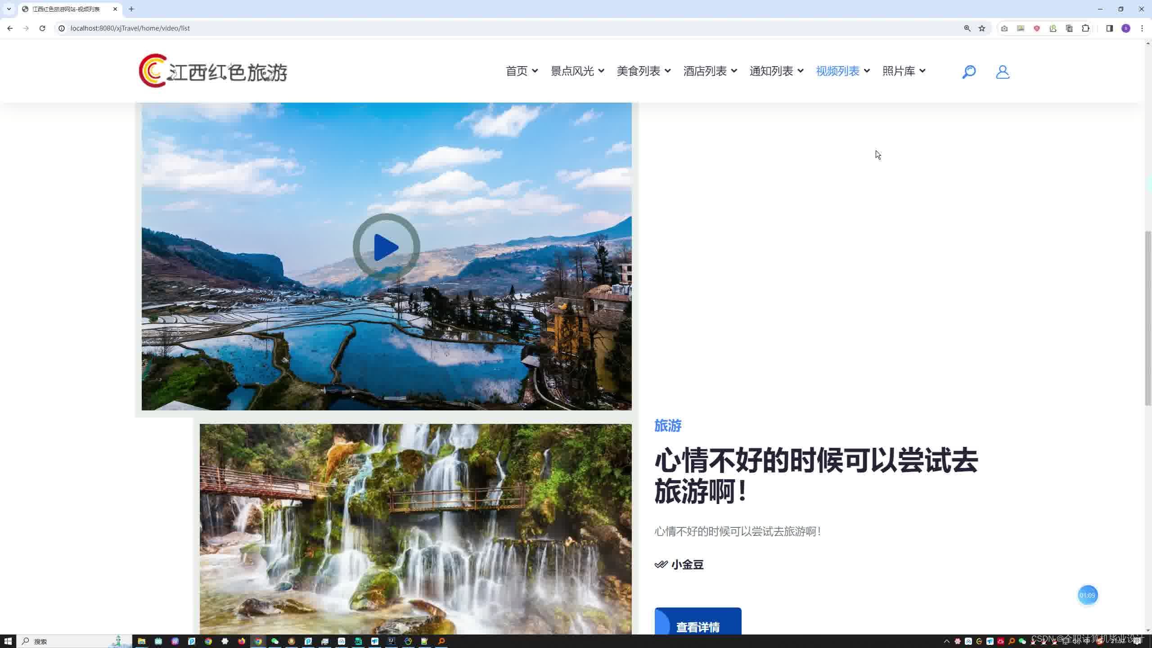
Task: Open the site search magnifier icon
Action: point(968,71)
